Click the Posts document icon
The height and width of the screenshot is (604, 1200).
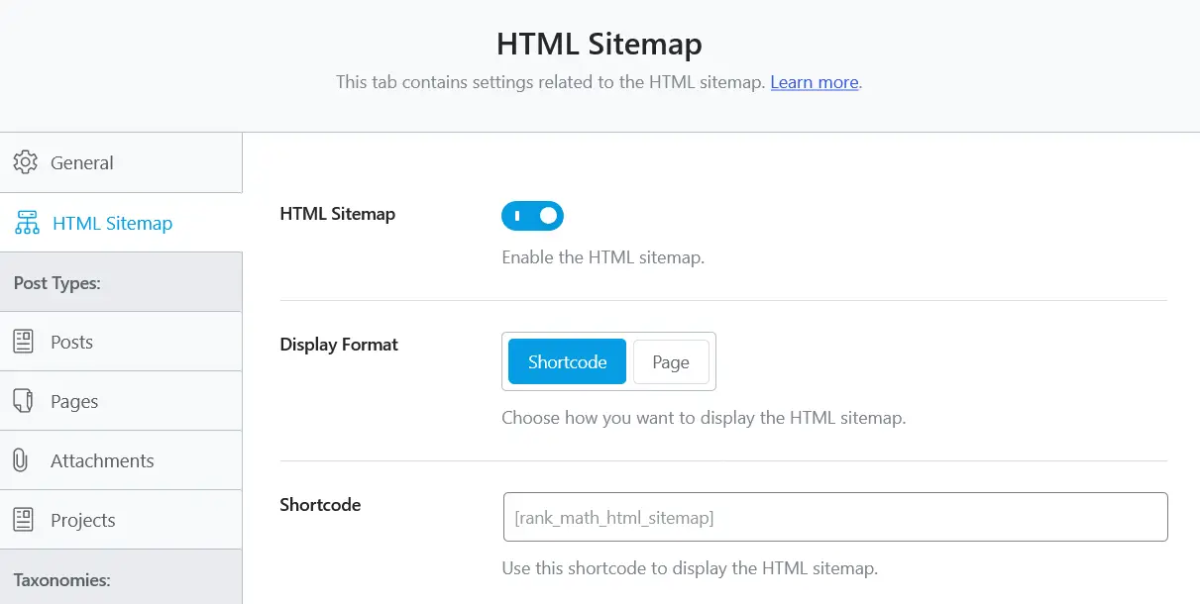coord(23,342)
